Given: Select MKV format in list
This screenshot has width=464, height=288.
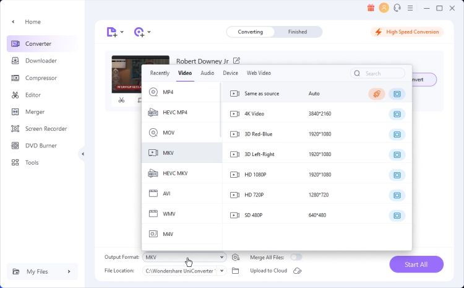Looking at the screenshot, I should [182, 153].
